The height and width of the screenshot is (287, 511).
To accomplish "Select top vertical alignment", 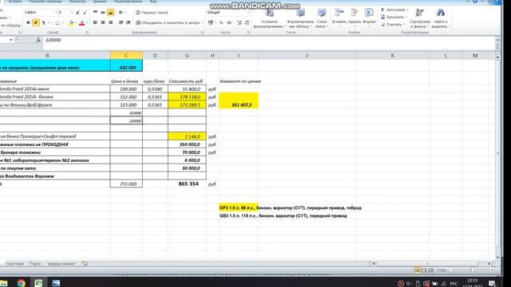I will [x=95, y=13].
